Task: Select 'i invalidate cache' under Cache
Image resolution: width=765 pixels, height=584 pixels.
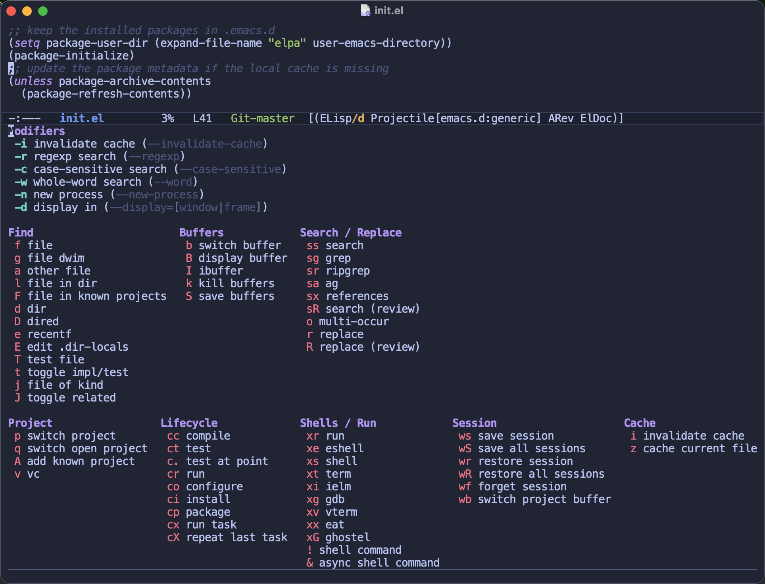Action: pos(687,436)
